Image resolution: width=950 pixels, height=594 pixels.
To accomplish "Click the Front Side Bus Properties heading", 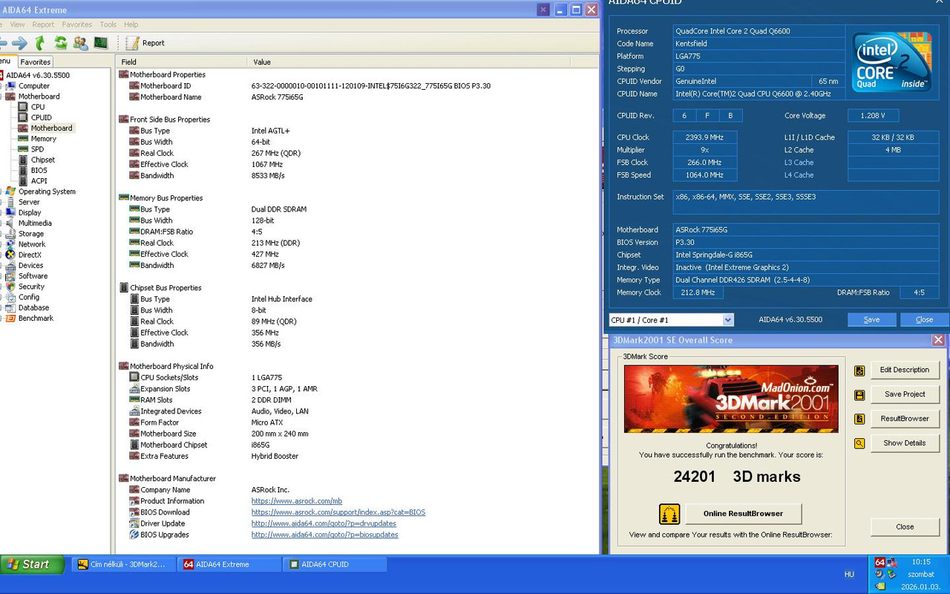I will tap(169, 120).
